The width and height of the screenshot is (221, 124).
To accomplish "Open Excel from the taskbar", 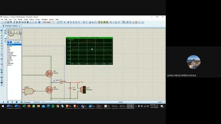I will (24, 106).
